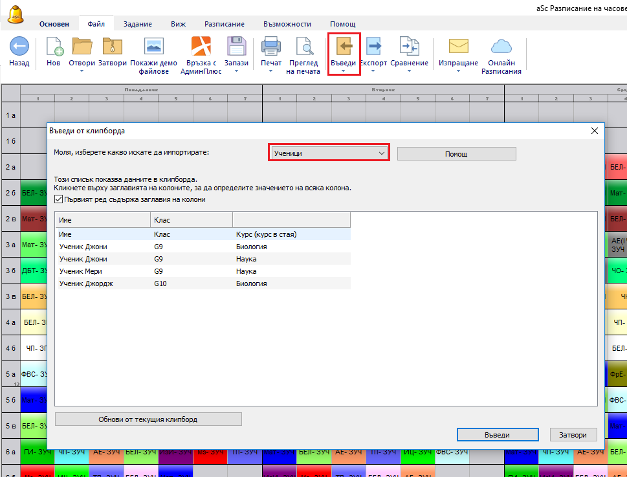Expand the Въведи dropdown arrow in ribbon

(343, 71)
